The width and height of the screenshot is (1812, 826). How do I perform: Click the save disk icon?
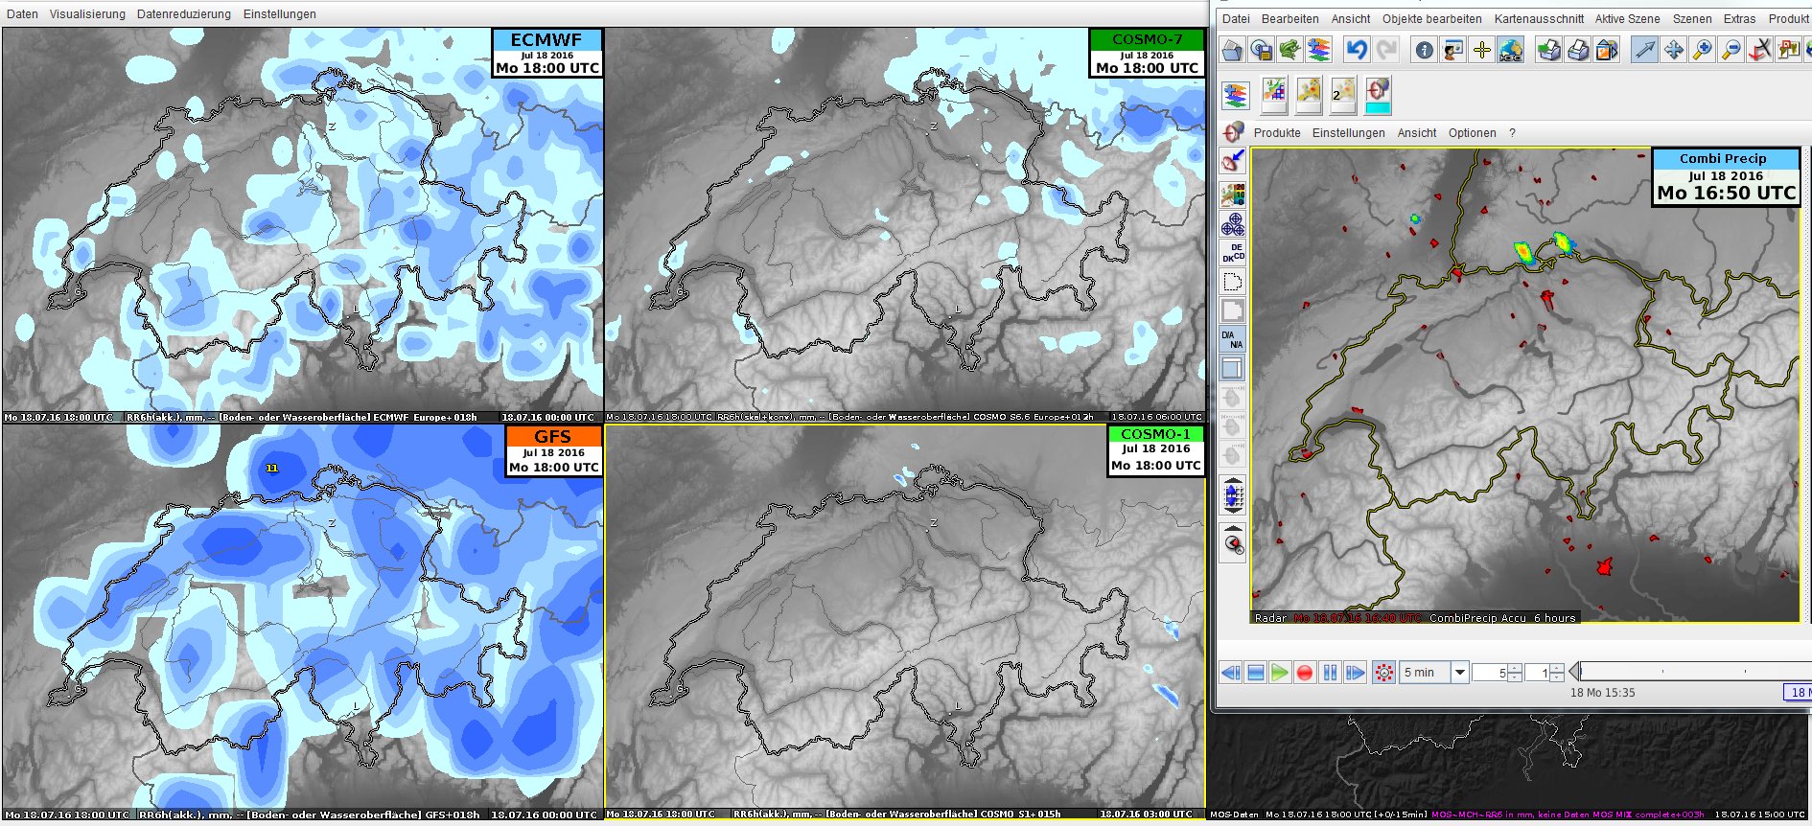pyautogui.click(x=1262, y=50)
